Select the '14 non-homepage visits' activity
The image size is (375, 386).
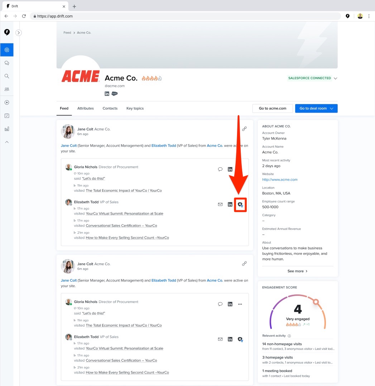pos(298,346)
